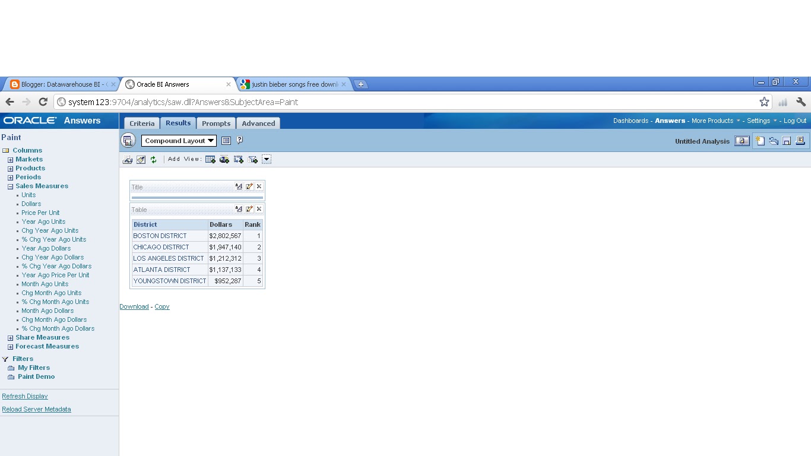Image resolution: width=811 pixels, height=456 pixels.
Task: Select the Results tab
Action: 178,123
